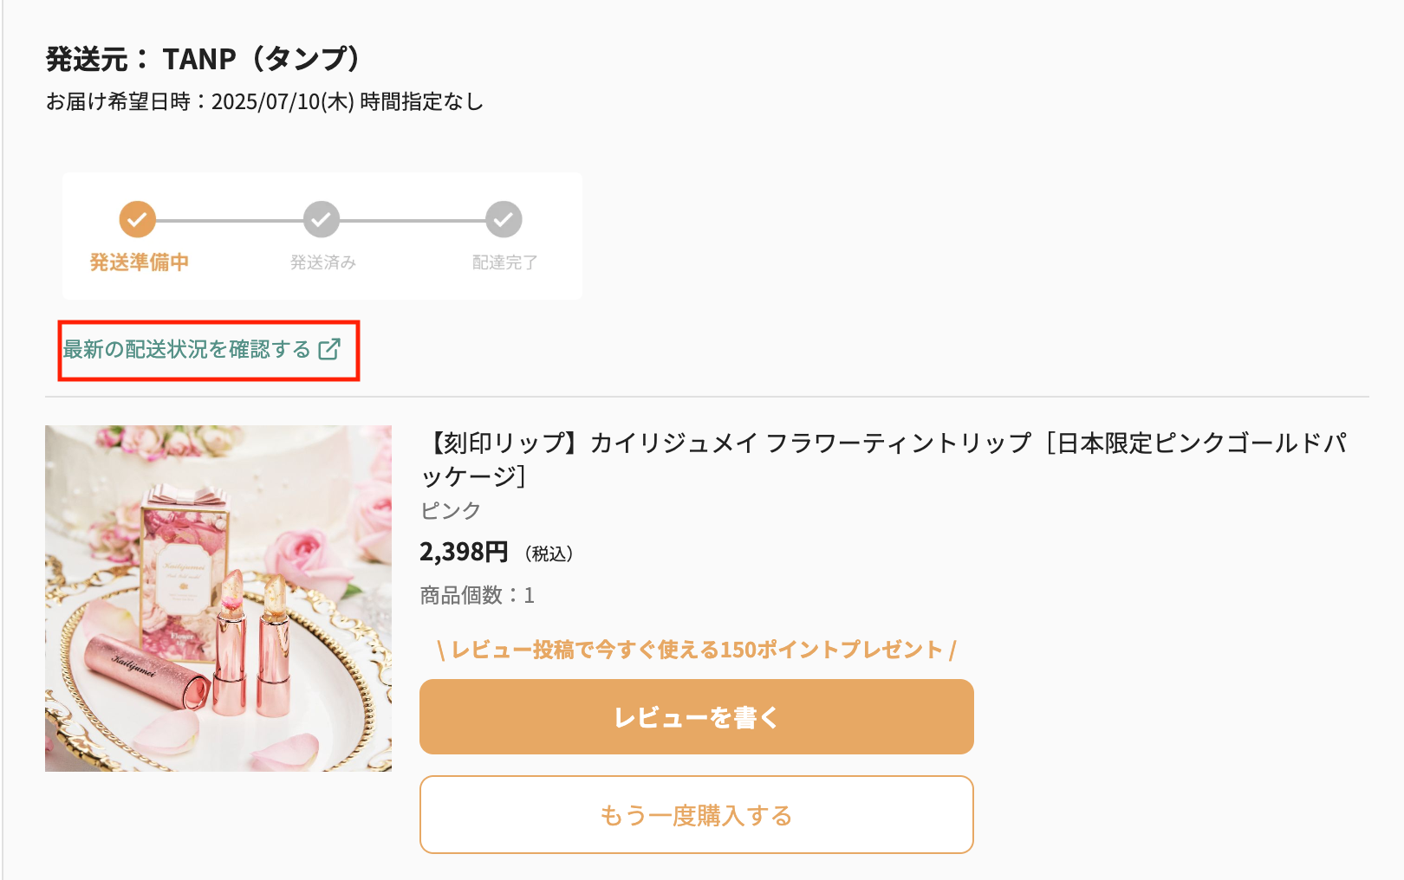Click the もう一度購入する repurchase button
1404x880 pixels.
pos(696,814)
